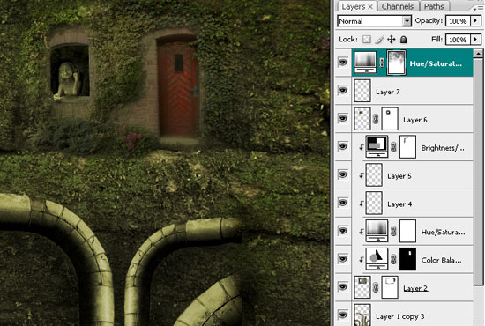Select the Color Bala... layer name

(442, 260)
